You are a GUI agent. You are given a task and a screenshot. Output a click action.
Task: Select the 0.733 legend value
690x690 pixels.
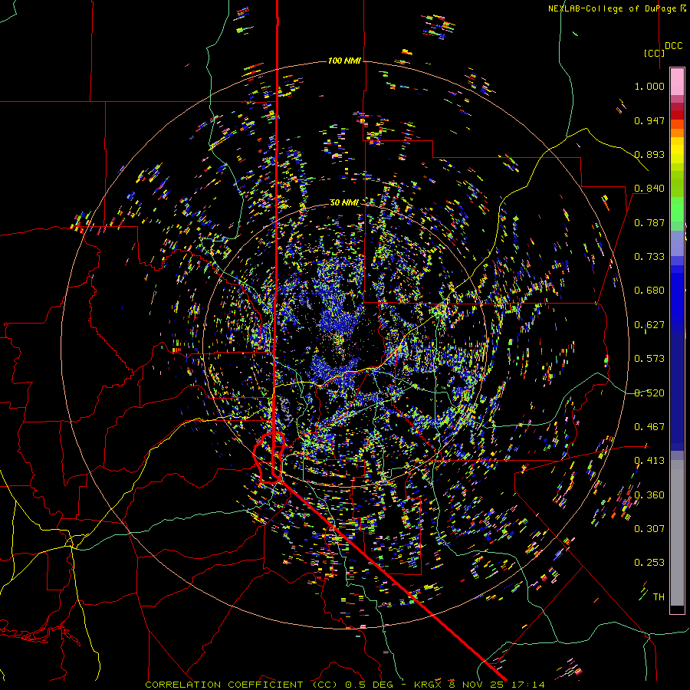[649, 257]
